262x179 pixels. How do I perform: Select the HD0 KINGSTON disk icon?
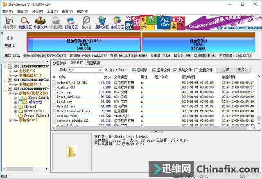coord(10,66)
